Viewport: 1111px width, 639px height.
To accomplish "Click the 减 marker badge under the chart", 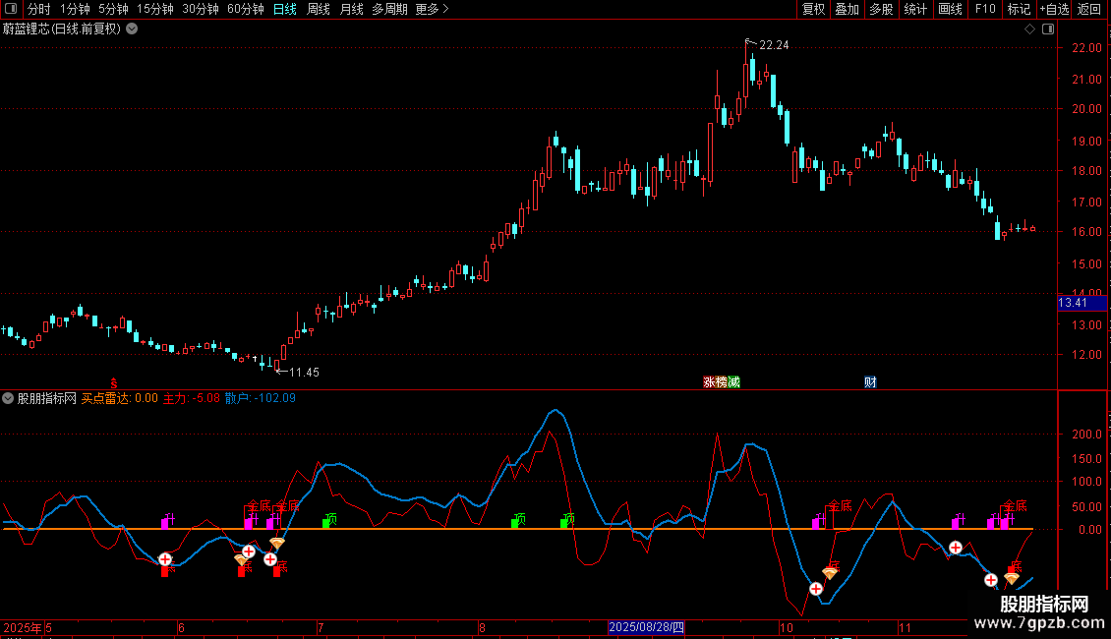I will [734, 381].
